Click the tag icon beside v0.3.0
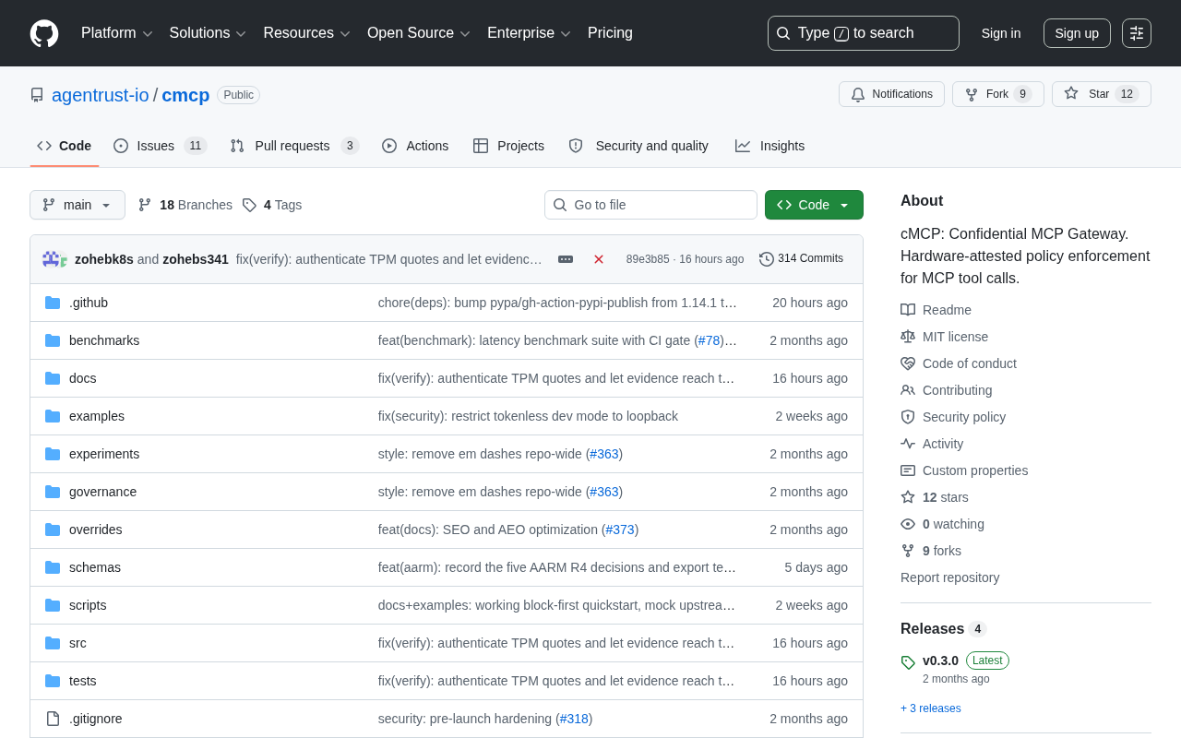Image resolution: width=1181 pixels, height=738 pixels. pyautogui.click(x=908, y=661)
